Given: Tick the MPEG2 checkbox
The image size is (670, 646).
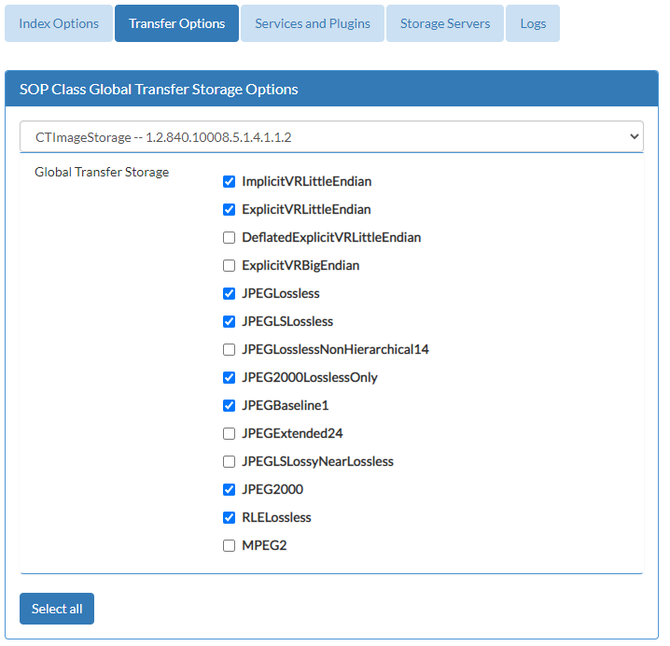Looking at the screenshot, I should coord(229,545).
